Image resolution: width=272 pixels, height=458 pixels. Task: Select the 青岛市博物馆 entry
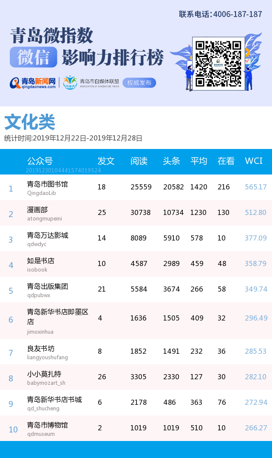47,425
